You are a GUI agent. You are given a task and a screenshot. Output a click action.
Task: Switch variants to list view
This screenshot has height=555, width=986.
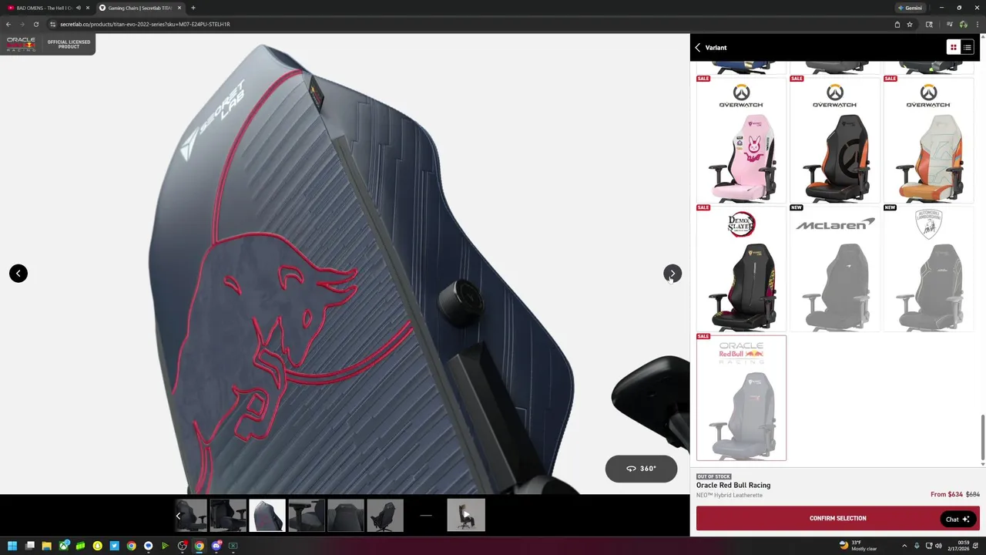point(968,48)
